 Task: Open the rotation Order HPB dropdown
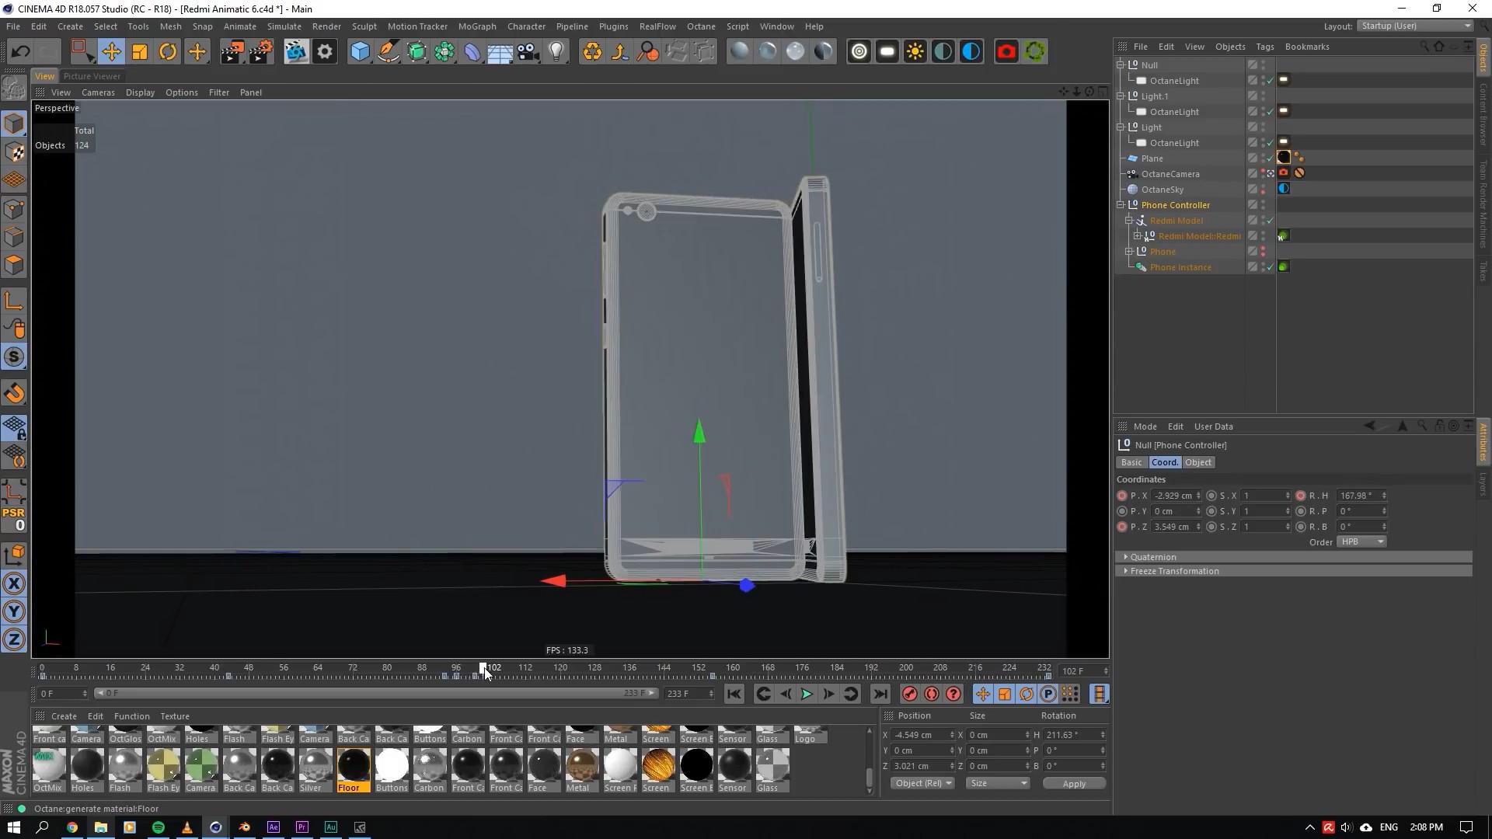1362,542
